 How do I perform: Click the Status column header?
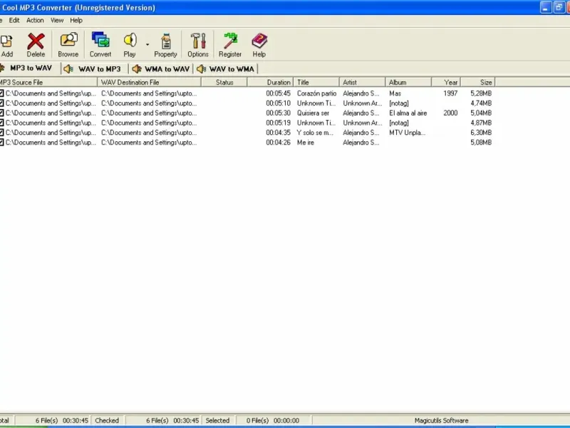coord(224,82)
